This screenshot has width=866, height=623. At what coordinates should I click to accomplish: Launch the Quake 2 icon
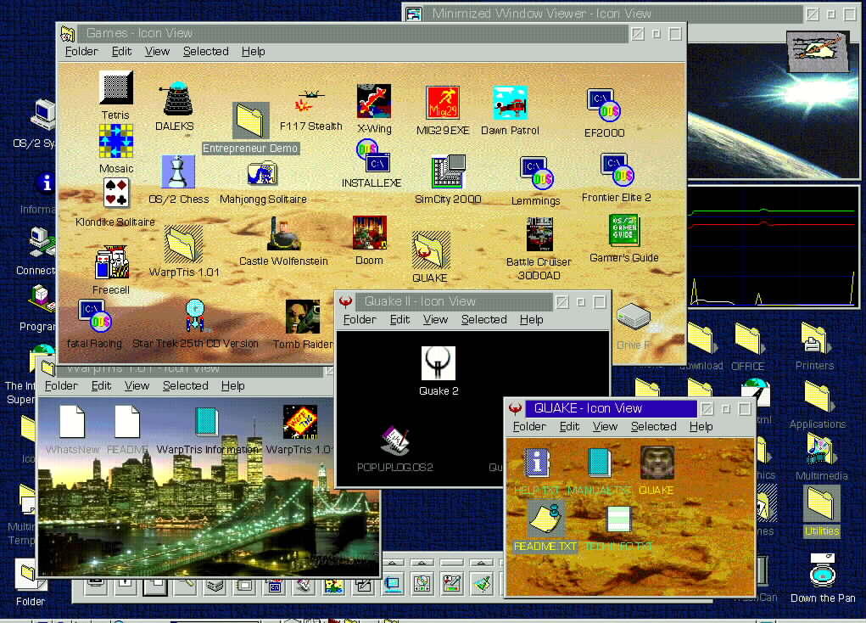click(x=439, y=364)
